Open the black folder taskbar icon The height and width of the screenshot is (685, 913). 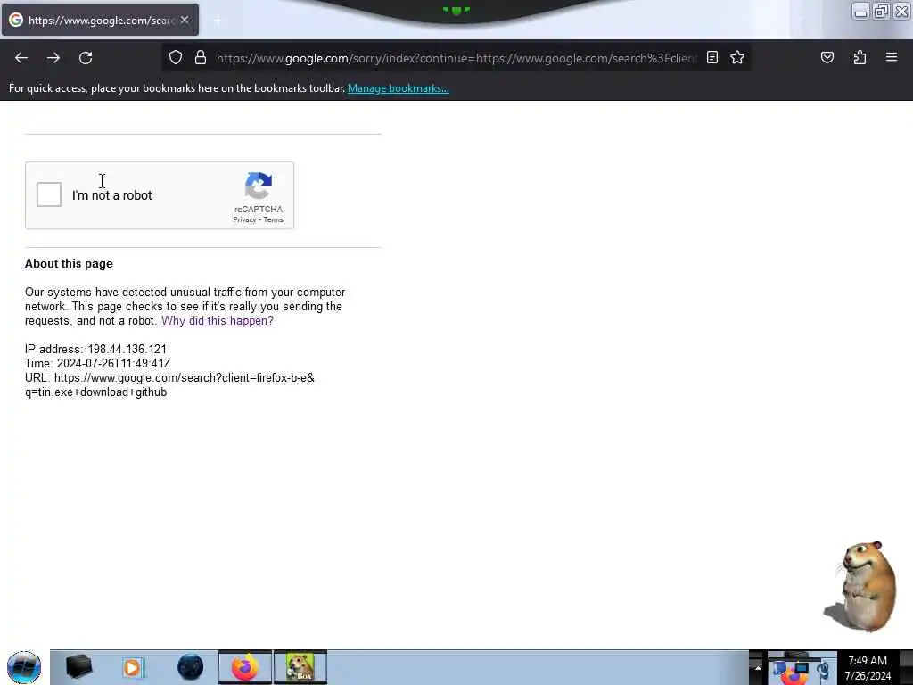(78, 667)
